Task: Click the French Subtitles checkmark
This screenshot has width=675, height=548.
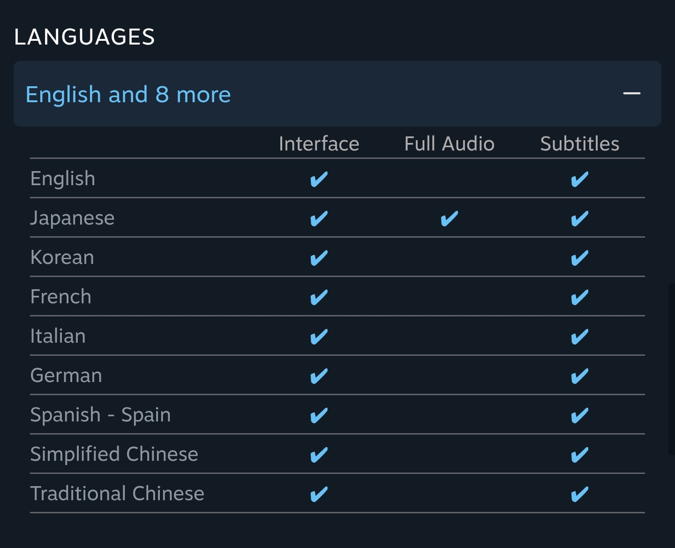Action: pos(579,297)
